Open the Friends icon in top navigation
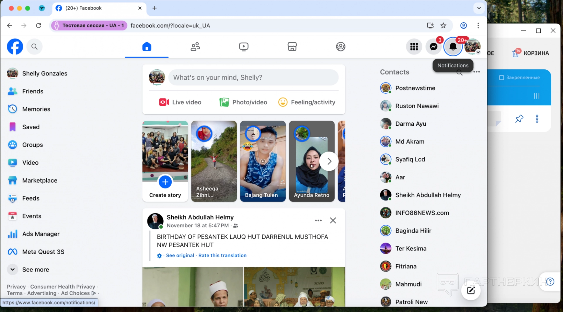The width and height of the screenshot is (563, 312). click(x=195, y=47)
